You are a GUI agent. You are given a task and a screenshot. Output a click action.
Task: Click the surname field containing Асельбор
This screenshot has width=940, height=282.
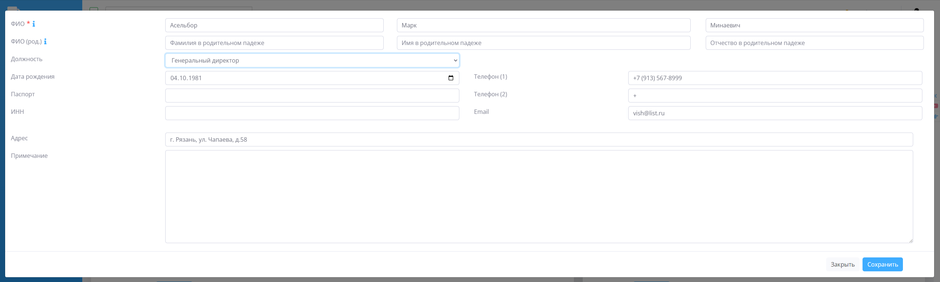[274, 25]
